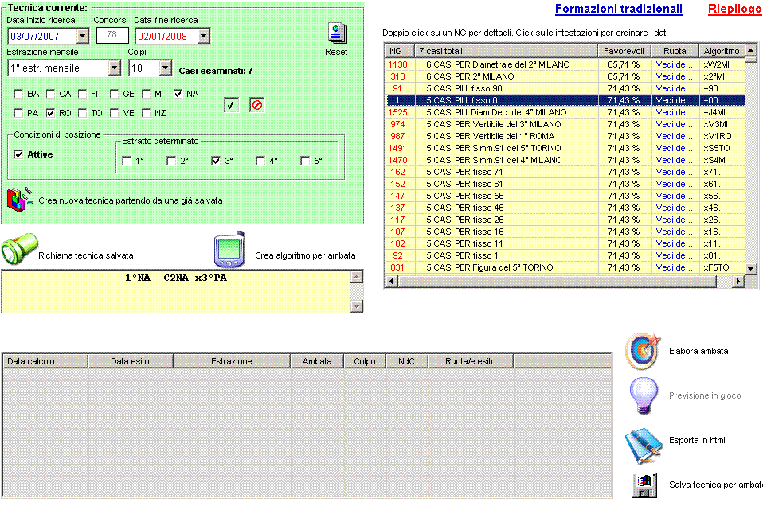The image size is (763, 506).
Task: Uncheck the 3° estratto determinato checkbox
Action: 216,161
